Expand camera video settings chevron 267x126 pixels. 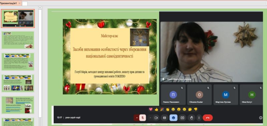click(x=150, y=118)
